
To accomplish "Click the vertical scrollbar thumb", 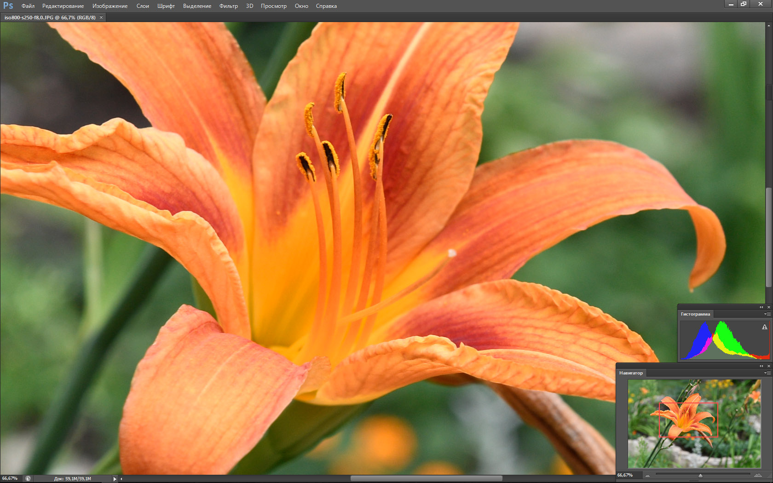I will pos(769,238).
